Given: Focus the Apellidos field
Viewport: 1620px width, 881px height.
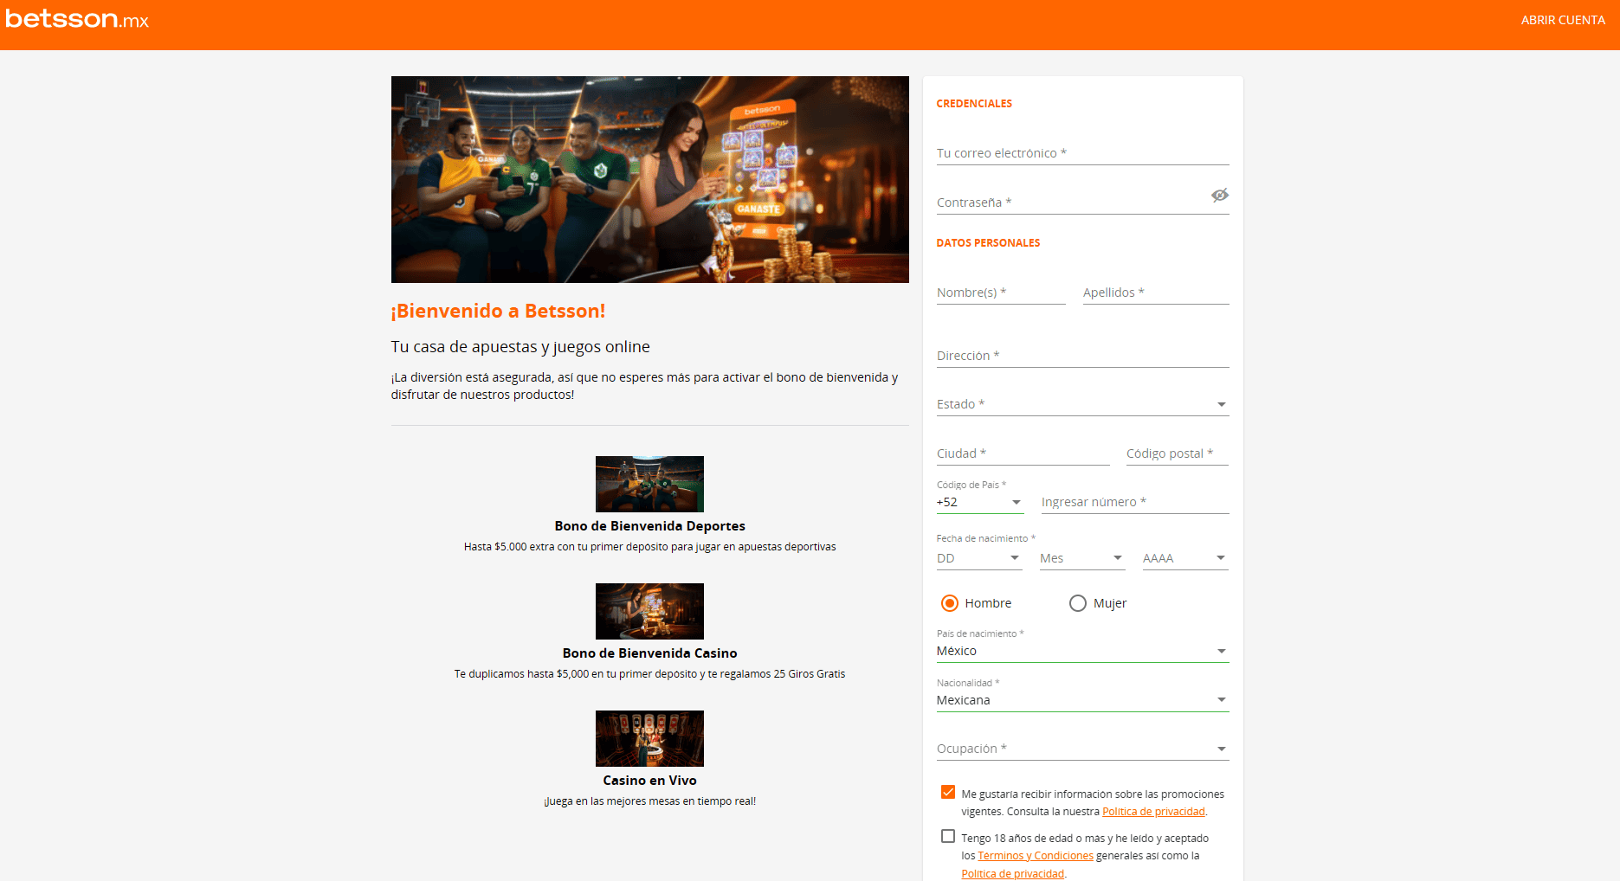Looking at the screenshot, I should click(x=1156, y=293).
